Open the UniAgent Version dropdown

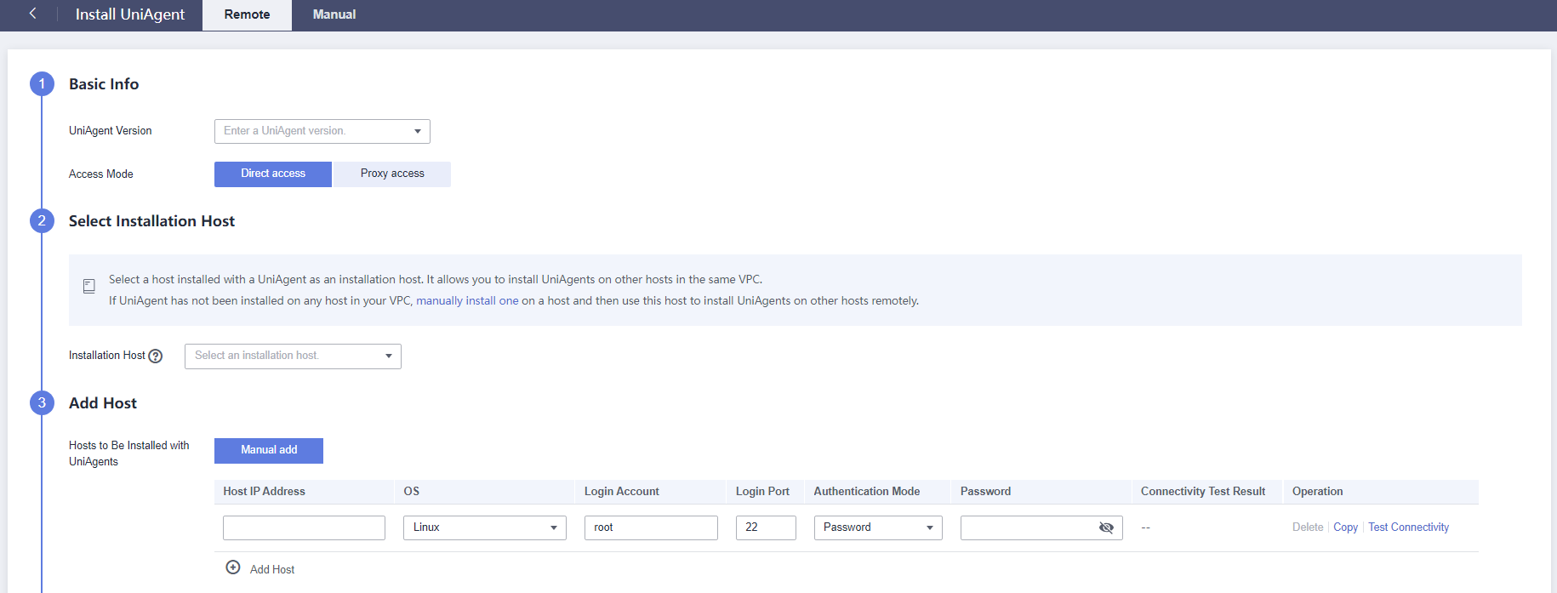point(322,131)
